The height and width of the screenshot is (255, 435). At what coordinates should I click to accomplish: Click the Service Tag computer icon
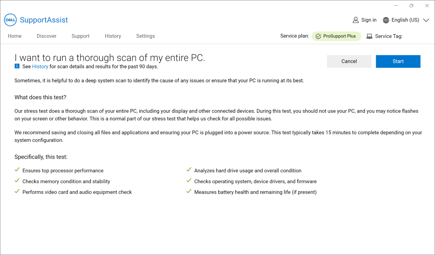(369, 36)
